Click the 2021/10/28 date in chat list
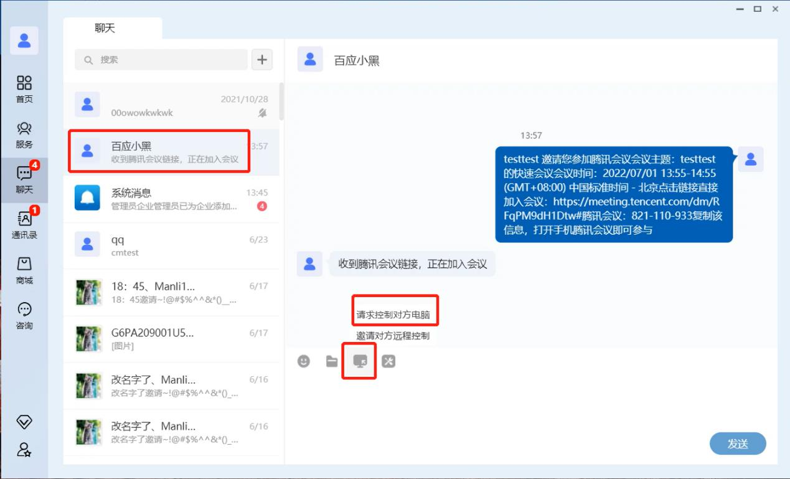This screenshot has height=479, width=790. (245, 99)
